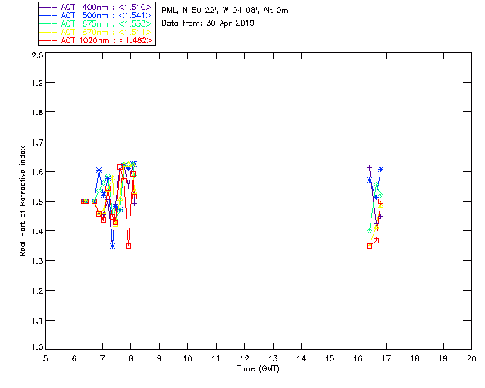Click the 1.2 y-axis tick label
The height and width of the screenshot is (388, 485).
point(37,291)
